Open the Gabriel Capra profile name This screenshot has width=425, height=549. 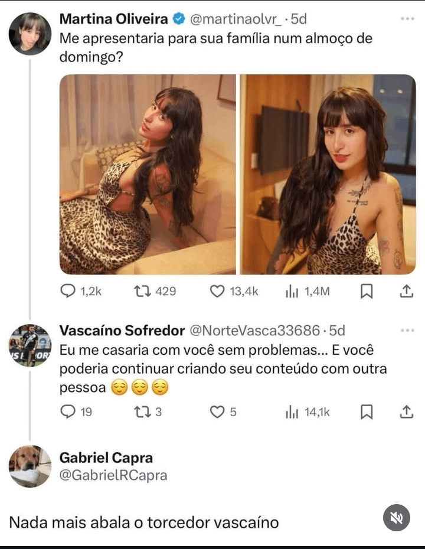click(106, 457)
